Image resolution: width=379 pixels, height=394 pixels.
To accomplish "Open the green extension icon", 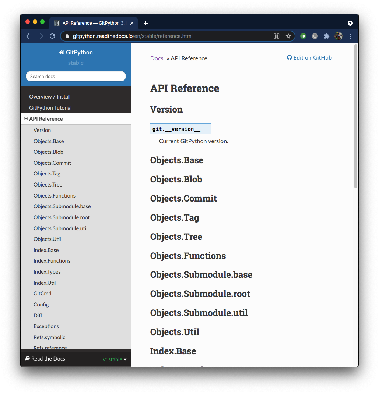I will [303, 36].
